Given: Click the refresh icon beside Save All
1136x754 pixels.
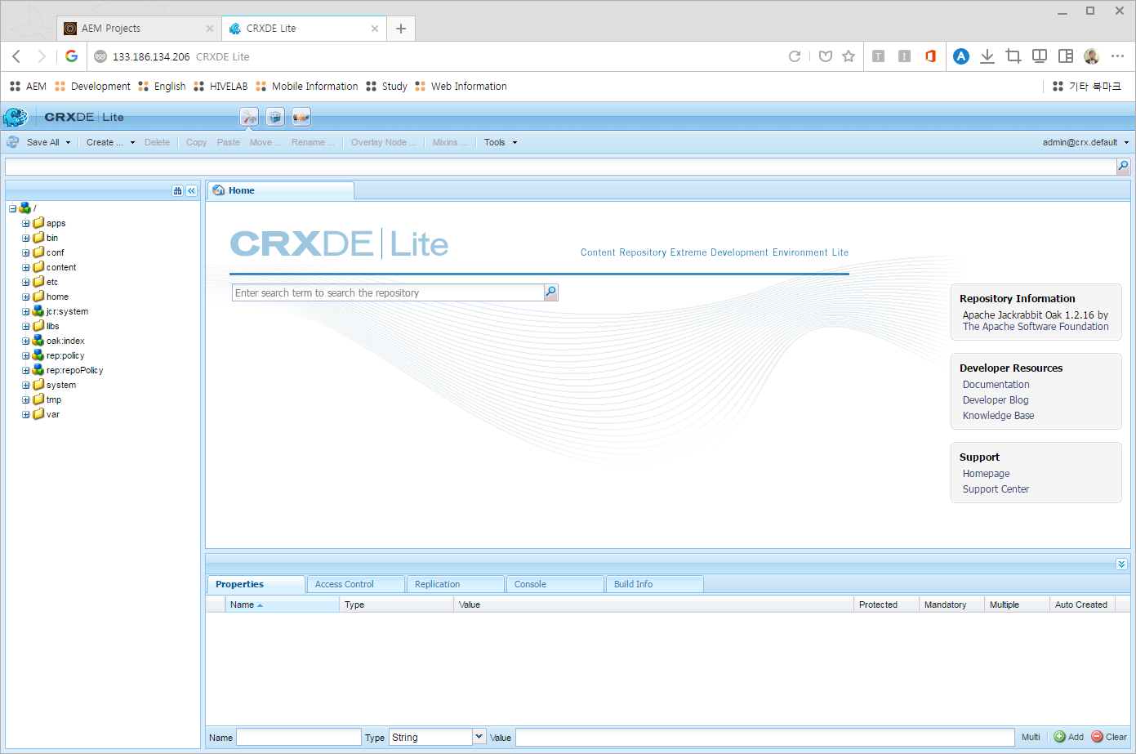Looking at the screenshot, I should click(x=13, y=142).
